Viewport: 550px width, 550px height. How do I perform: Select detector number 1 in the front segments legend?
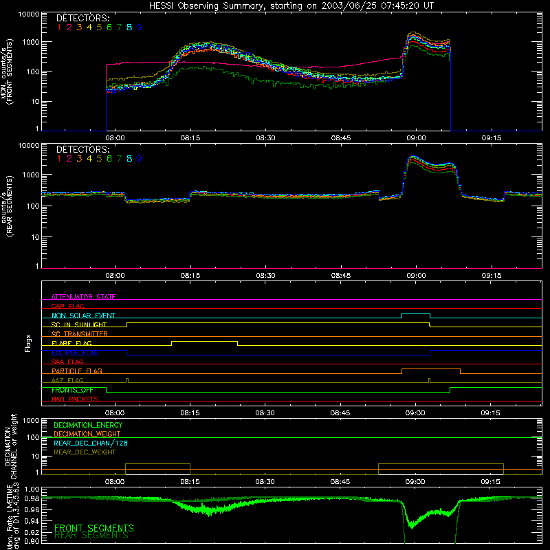coord(59,27)
